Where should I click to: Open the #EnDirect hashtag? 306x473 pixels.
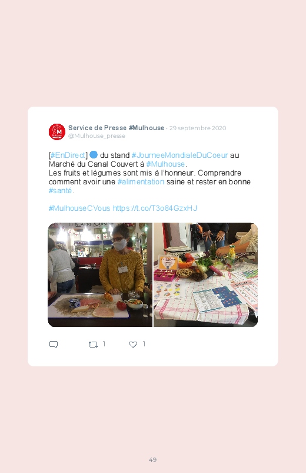[x=68, y=155]
